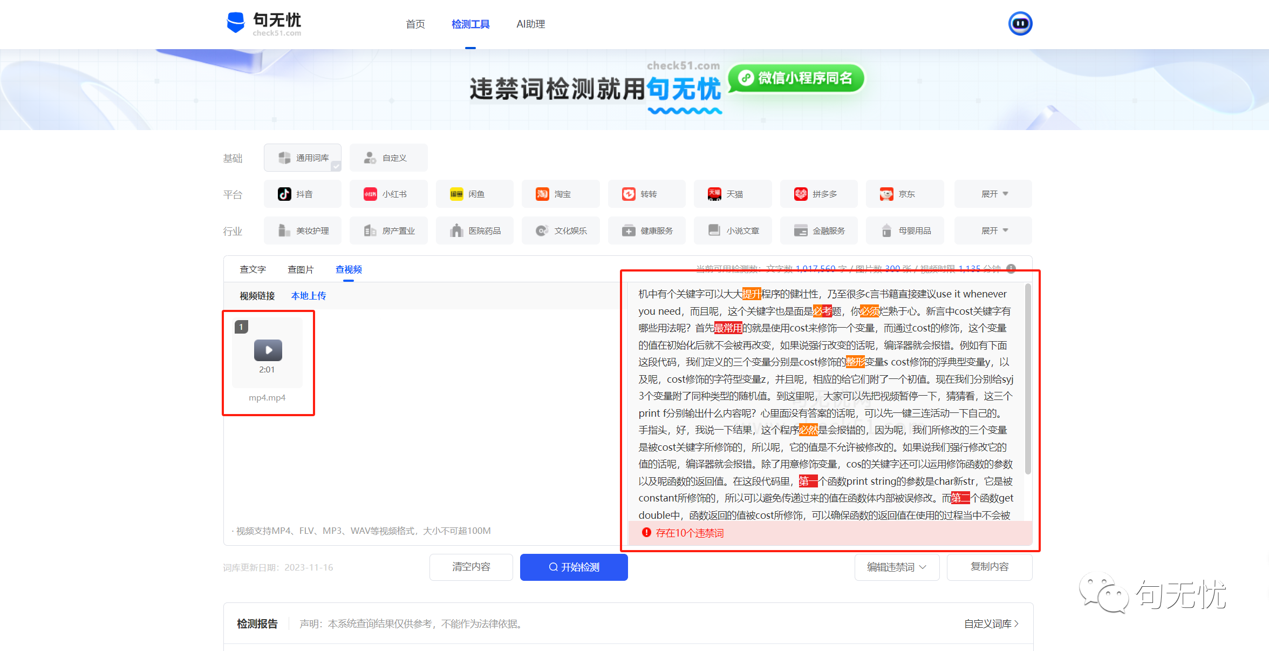Choose the 房产置业 industry icon
This screenshot has width=1269, height=651.
[370, 230]
